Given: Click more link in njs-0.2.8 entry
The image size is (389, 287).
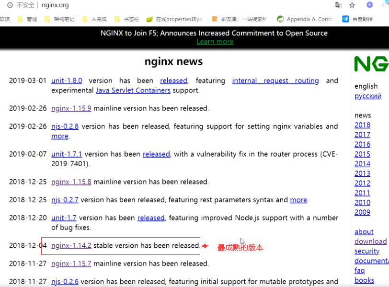Looking at the screenshot, I should tap(60, 136).
